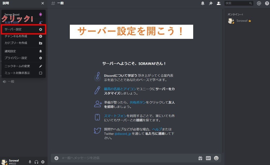This screenshot has height=165, width=270.
Task: Choose ニックネームの変更 menu entry
Action: 24,66
